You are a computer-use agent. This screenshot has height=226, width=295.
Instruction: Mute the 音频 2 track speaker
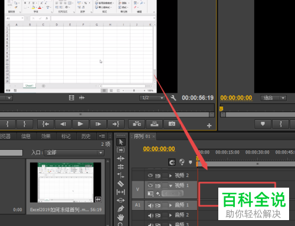pos(150,215)
